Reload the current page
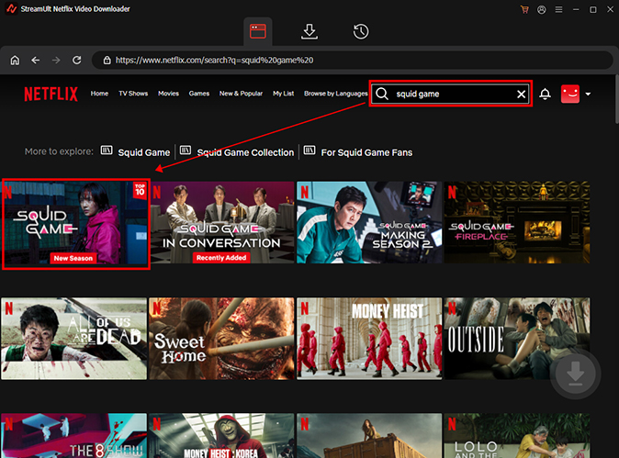The image size is (619, 458). click(76, 60)
